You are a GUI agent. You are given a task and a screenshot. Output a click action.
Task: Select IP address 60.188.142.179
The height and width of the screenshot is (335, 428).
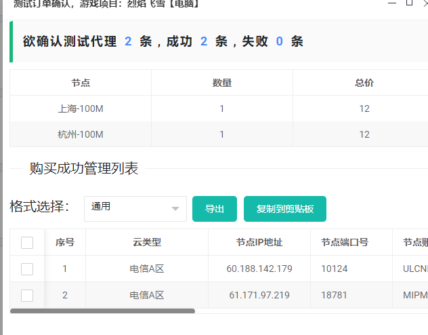259,269
